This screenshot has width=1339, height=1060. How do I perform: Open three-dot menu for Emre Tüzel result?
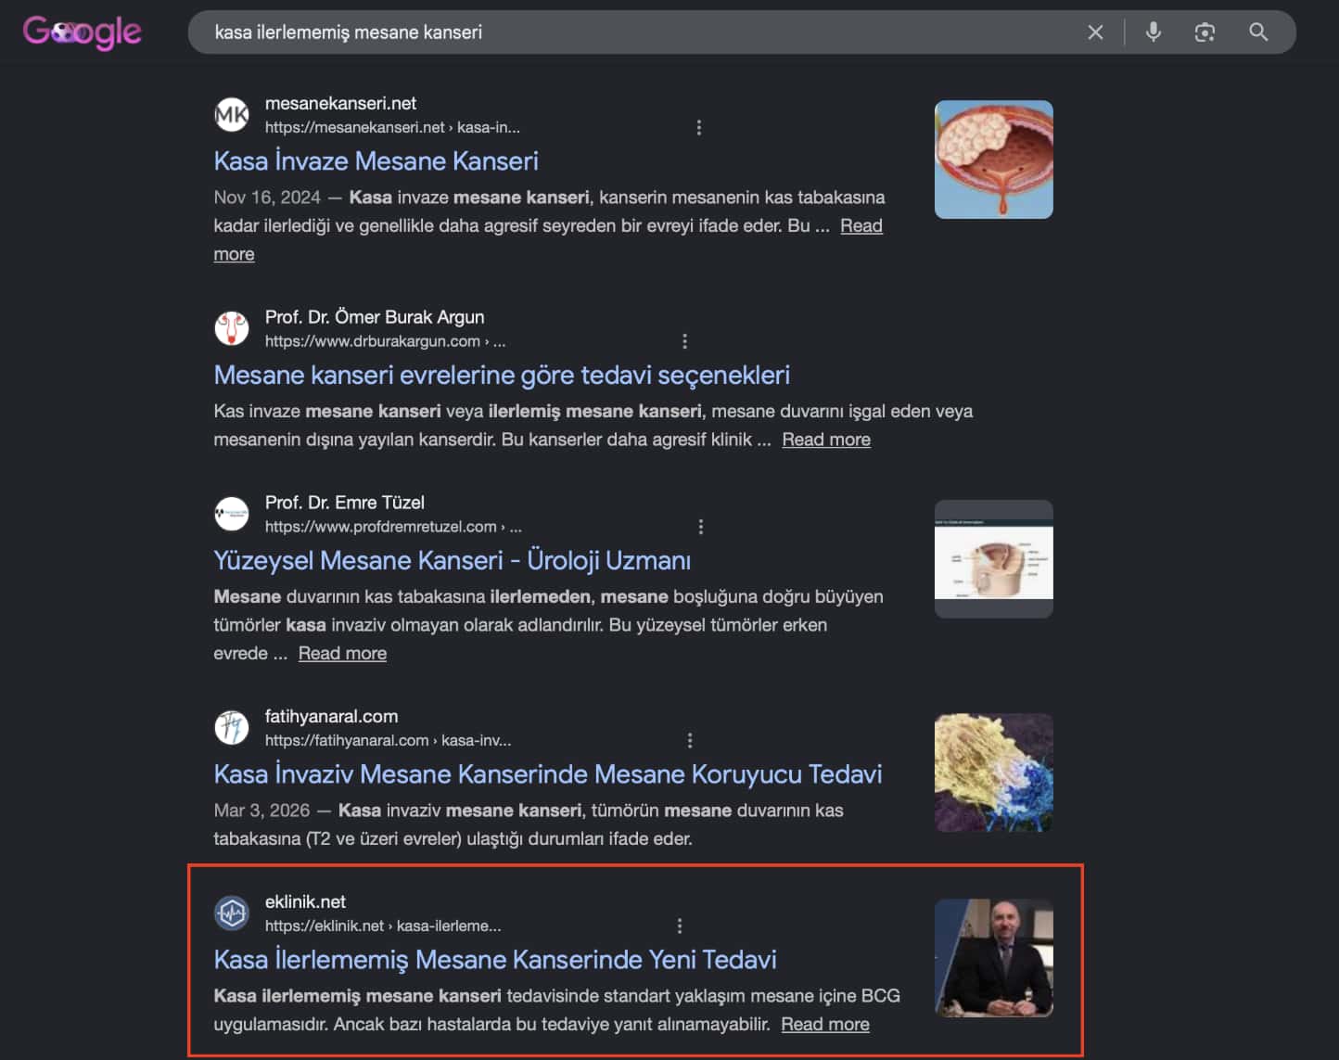pos(701,527)
